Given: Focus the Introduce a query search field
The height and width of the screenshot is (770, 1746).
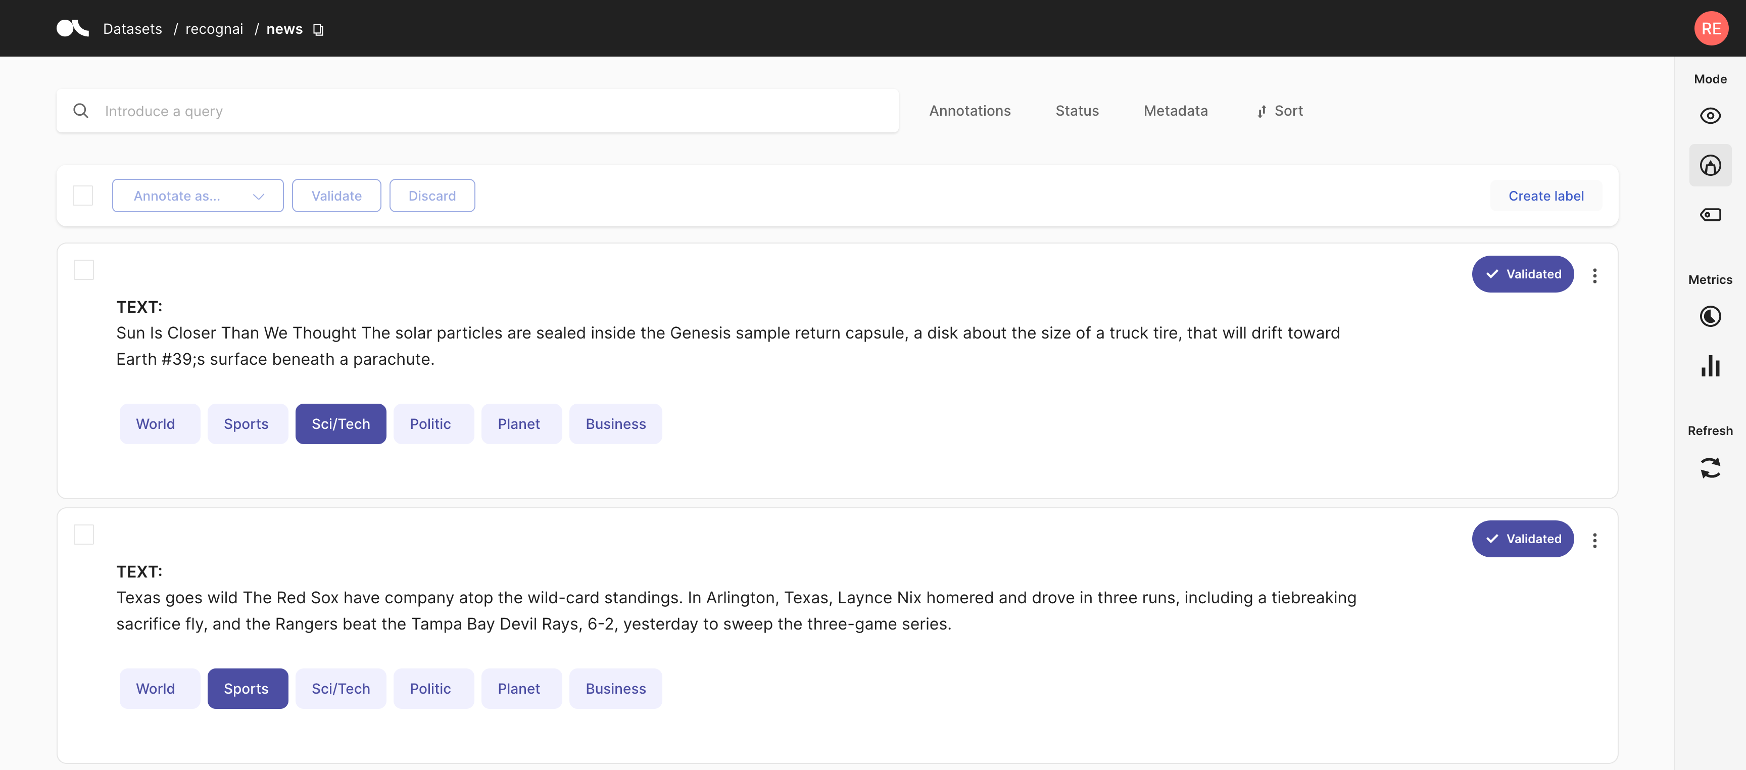Looking at the screenshot, I should point(477,111).
